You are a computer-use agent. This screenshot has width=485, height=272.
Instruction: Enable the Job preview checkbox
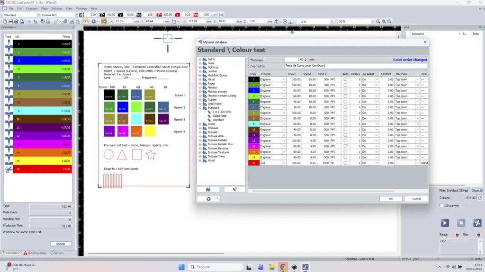point(441,205)
